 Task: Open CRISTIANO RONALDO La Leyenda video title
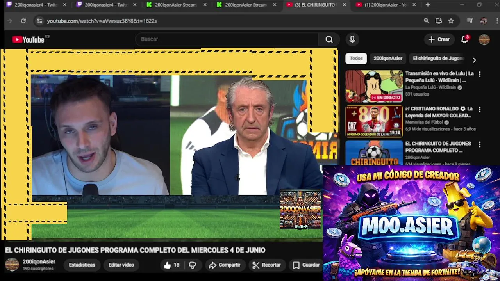[x=439, y=112]
